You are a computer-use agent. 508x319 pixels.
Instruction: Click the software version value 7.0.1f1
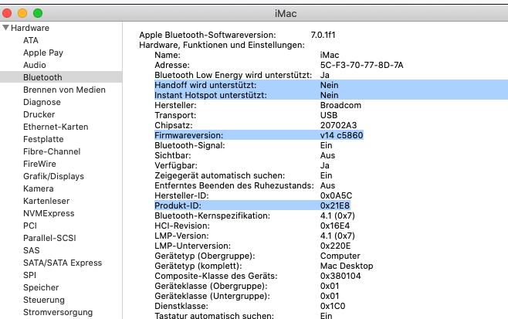coord(323,35)
